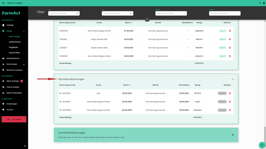266x149 pixels.
Task: Collapse the filter bar with up chevron
Action: (x=147, y=19)
